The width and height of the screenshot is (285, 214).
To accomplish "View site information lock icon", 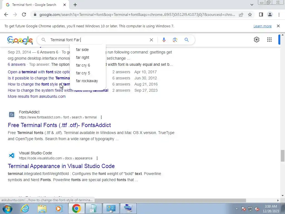I will click(35, 14).
